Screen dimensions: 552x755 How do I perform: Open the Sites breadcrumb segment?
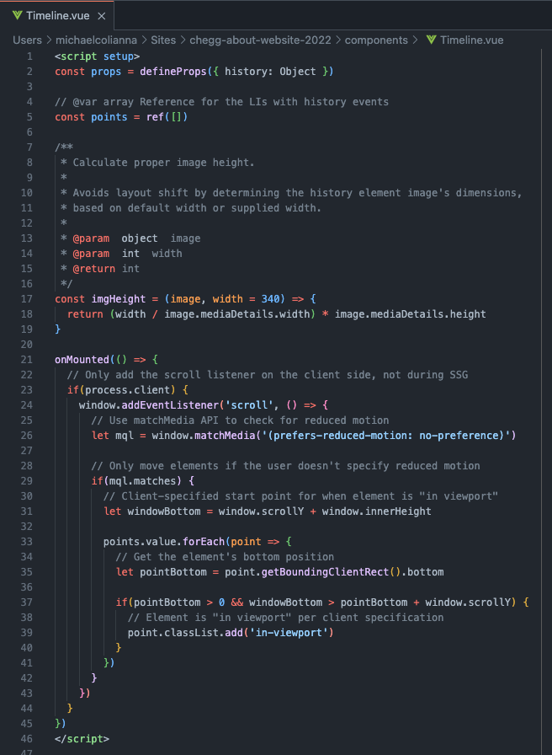coord(163,40)
